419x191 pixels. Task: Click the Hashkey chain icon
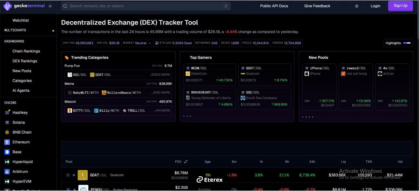tap(7, 113)
